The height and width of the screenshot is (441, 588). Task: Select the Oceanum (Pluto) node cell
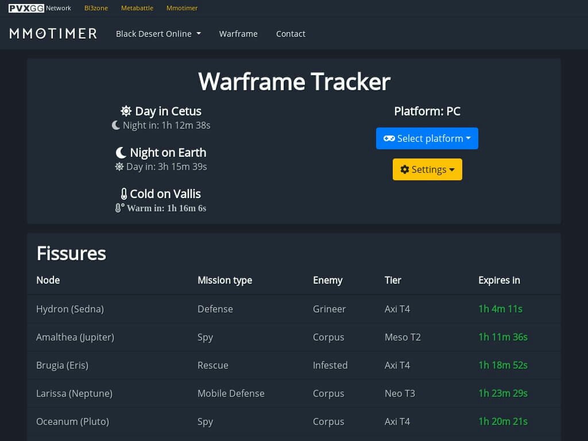click(73, 421)
